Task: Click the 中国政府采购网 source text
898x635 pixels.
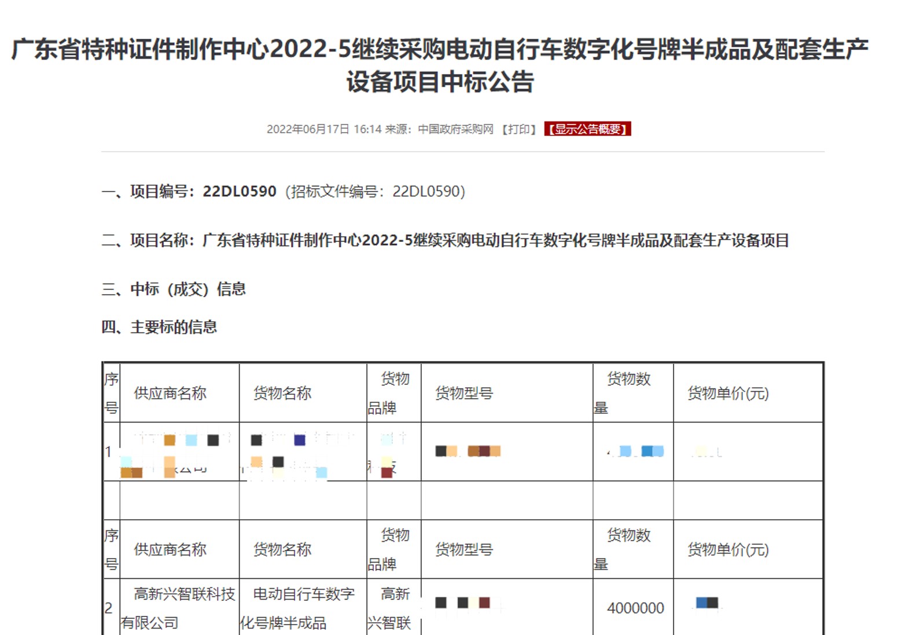Action: pos(455,129)
